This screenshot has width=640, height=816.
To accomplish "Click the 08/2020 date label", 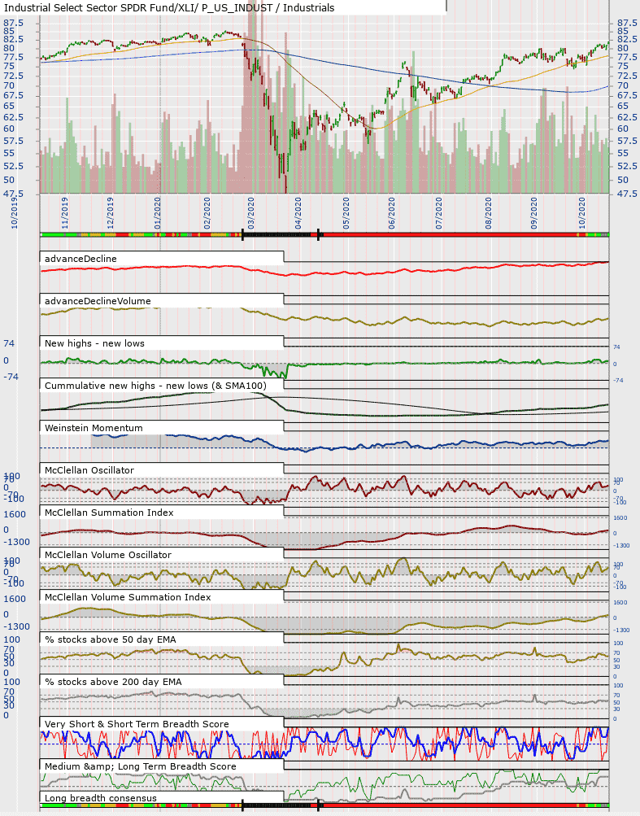I will 488,213.
